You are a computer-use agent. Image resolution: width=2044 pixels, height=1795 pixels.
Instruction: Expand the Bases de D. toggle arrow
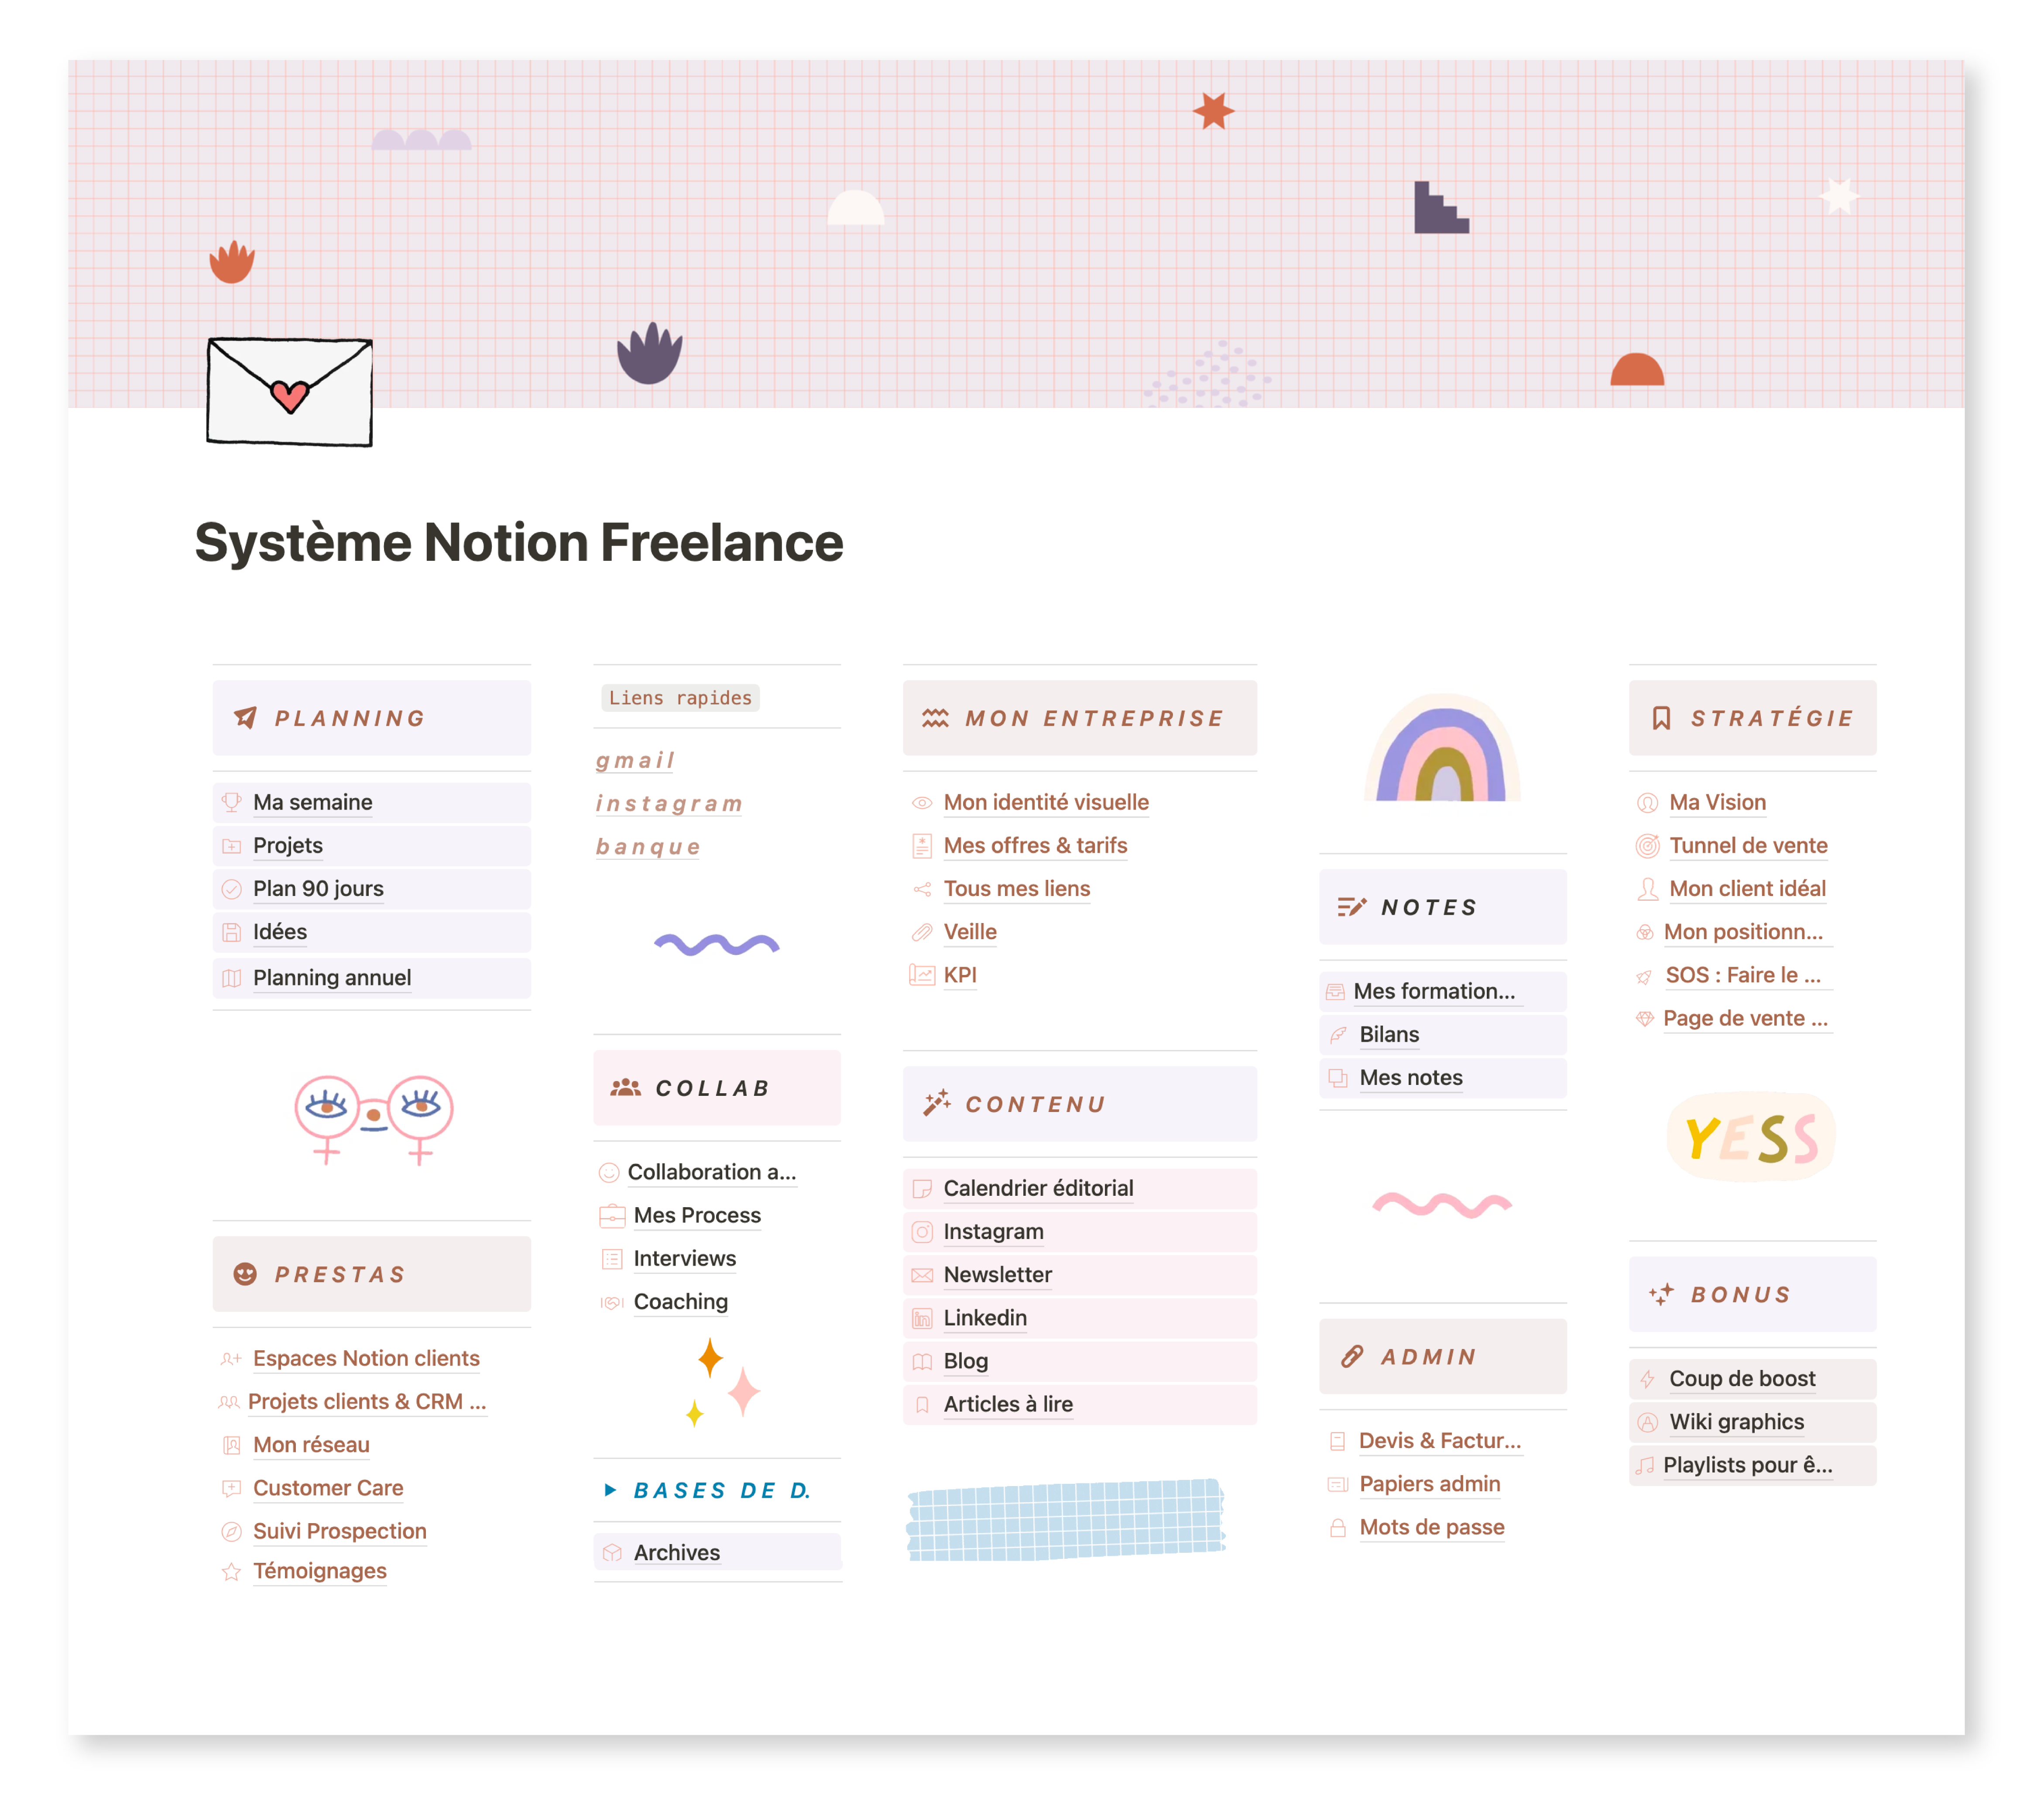[610, 1490]
